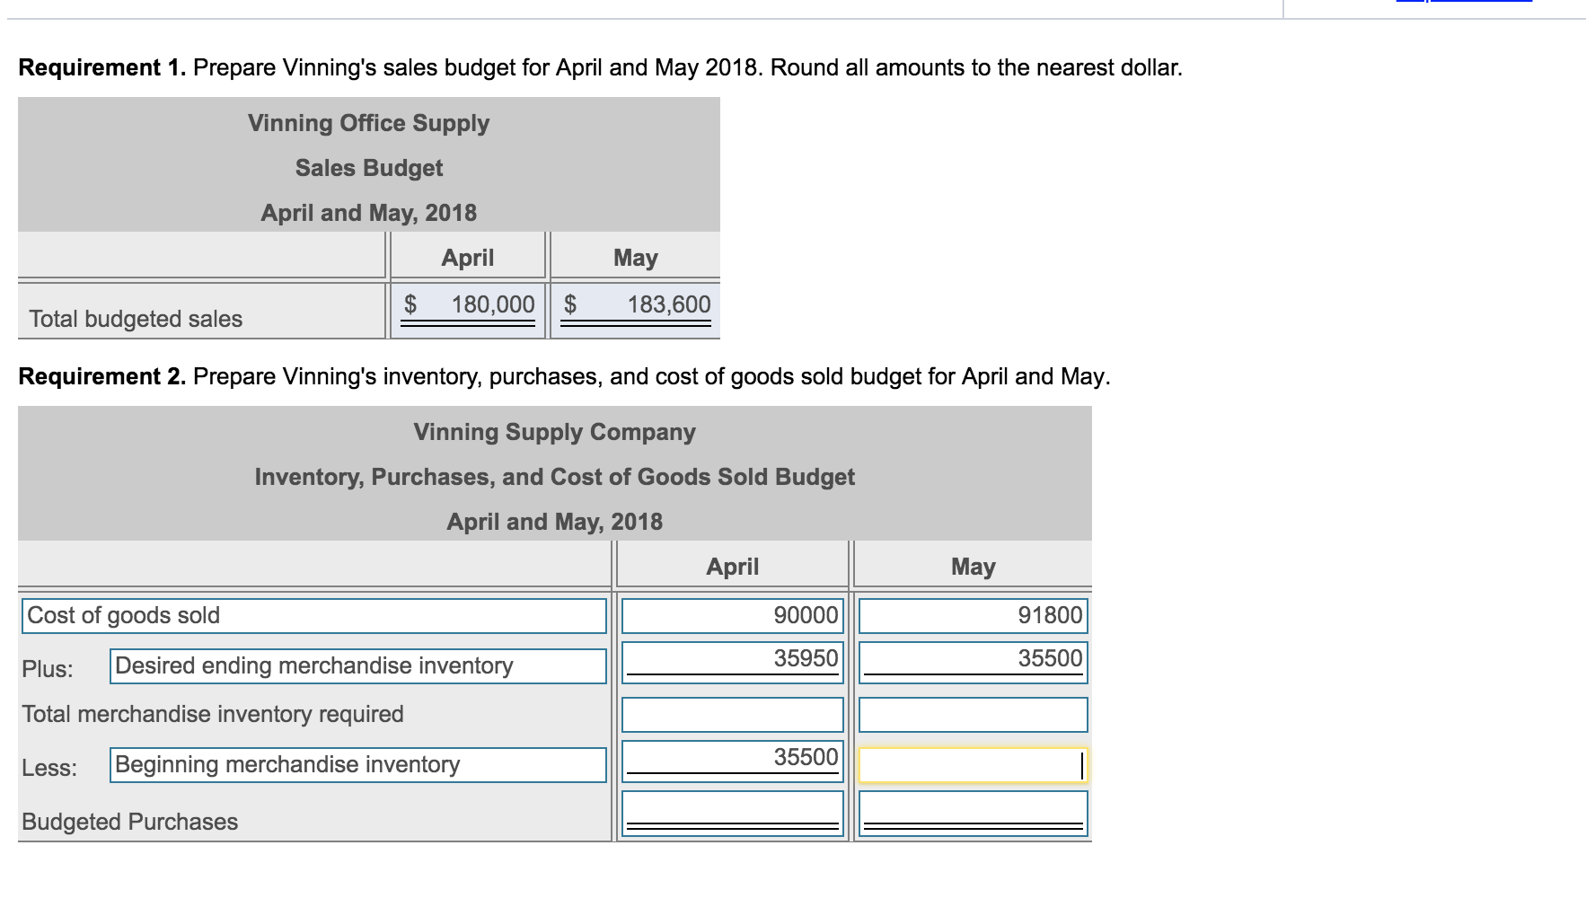Click the May ending inventory amount 35500
Viewport: 1586px width, 907px height.
click(x=971, y=659)
